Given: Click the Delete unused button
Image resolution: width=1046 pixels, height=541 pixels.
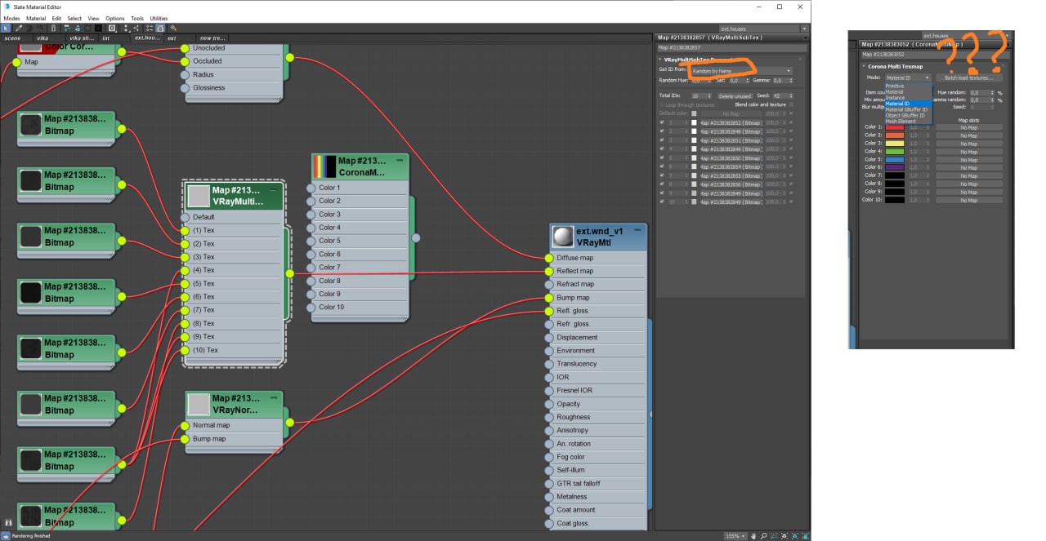Looking at the screenshot, I should coord(735,95).
